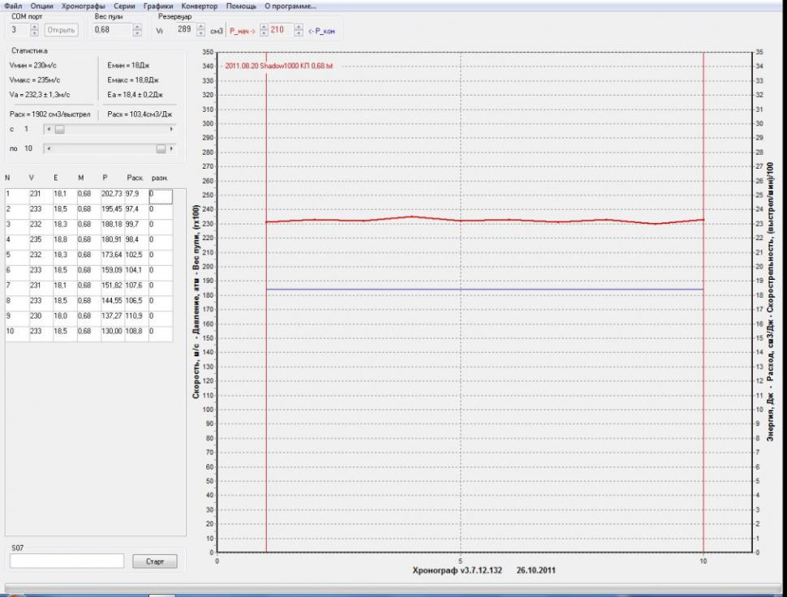The image size is (787, 597).
Task: Open the Файл menu
Action: coord(12,6)
